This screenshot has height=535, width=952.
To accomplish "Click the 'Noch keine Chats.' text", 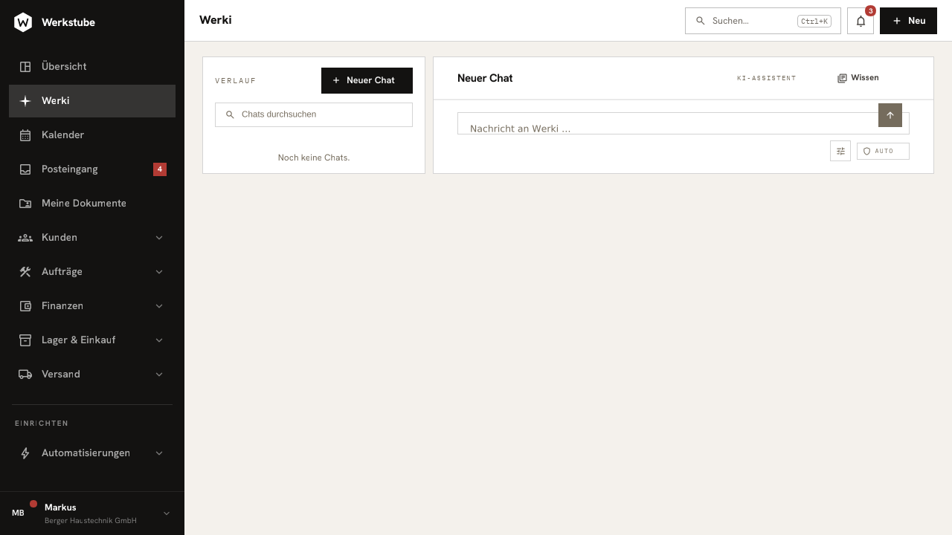I will [x=314, y=158].
